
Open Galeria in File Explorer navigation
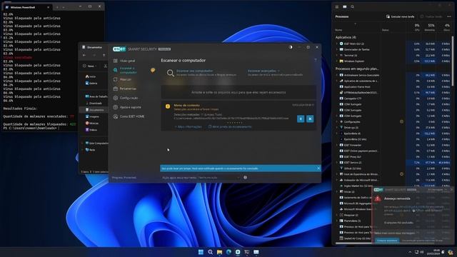[91, 83]
